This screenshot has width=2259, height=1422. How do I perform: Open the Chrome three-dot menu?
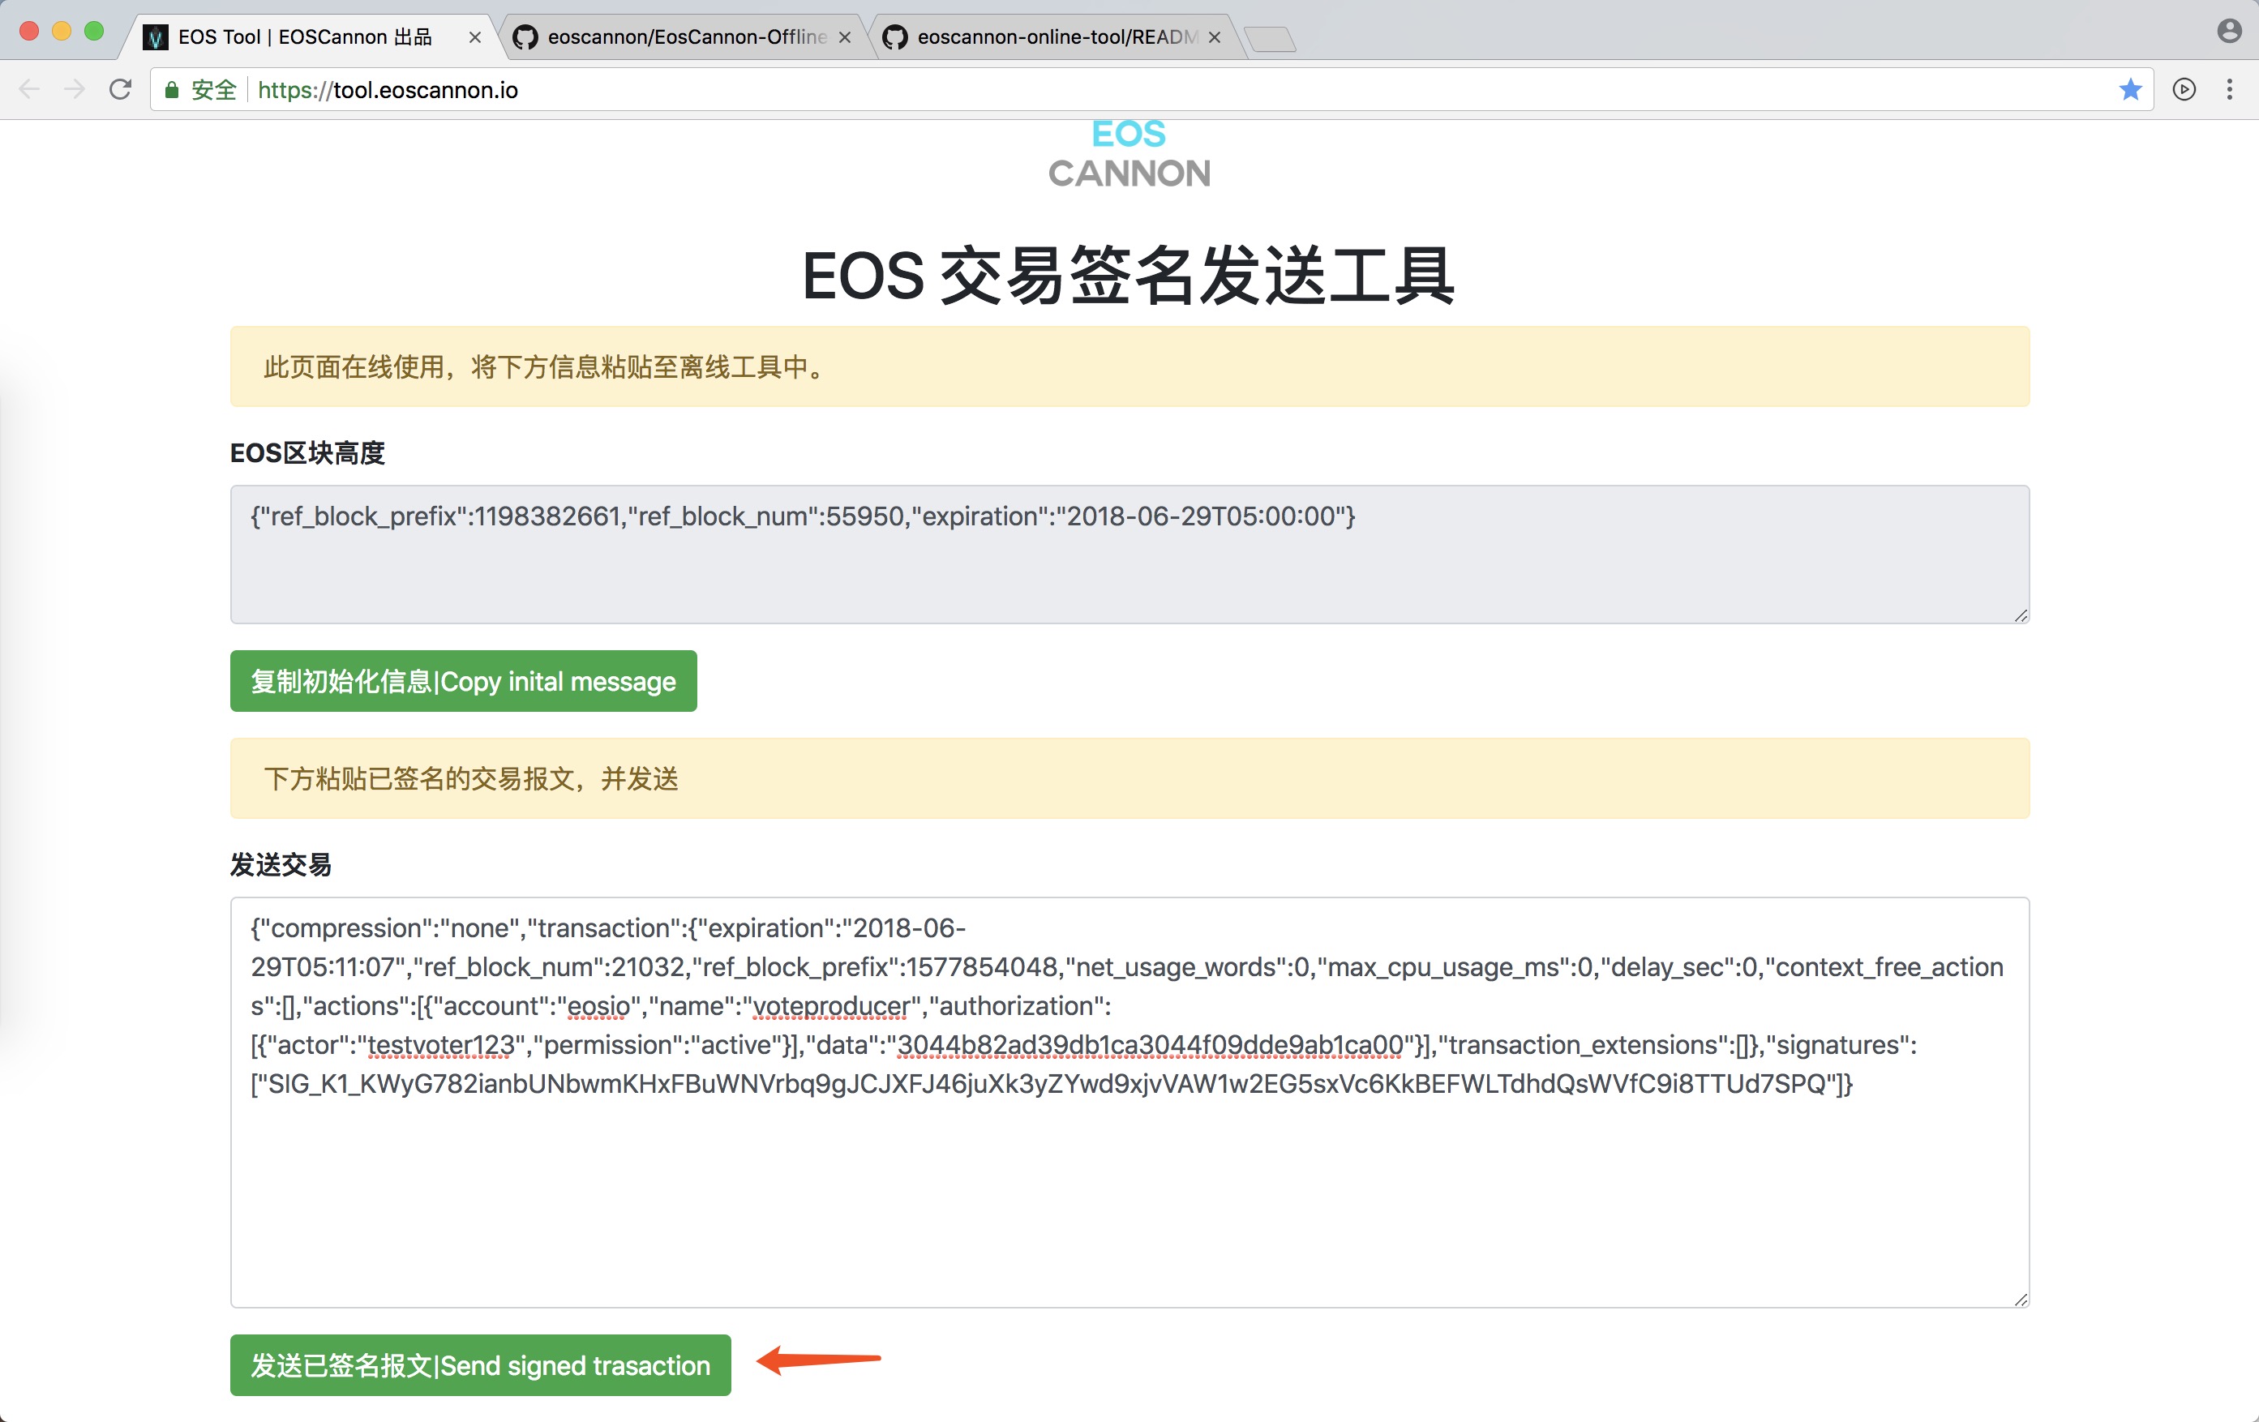pyautogui.click(x=2229, y=90)
